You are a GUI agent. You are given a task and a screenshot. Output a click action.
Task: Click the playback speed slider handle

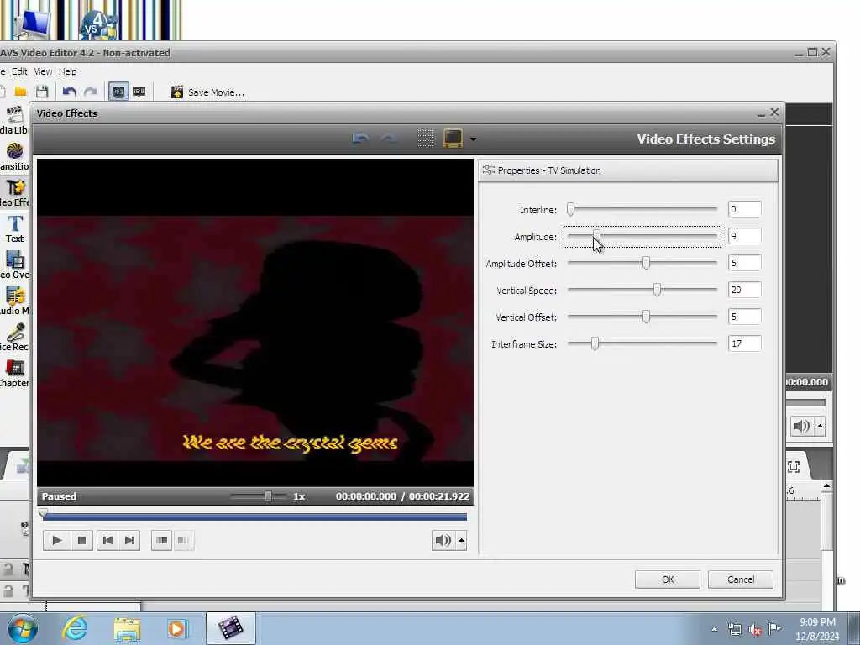pyautogui.click(x=268, y=496)
